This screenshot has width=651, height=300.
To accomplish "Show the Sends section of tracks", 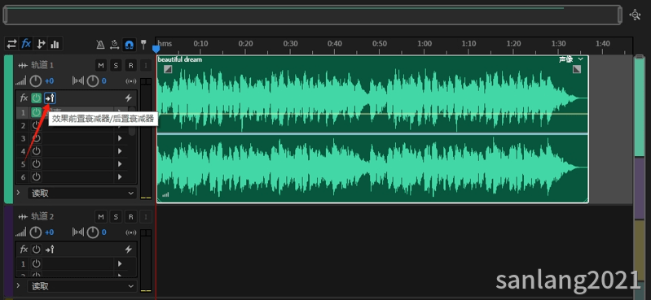I will 41,44.
